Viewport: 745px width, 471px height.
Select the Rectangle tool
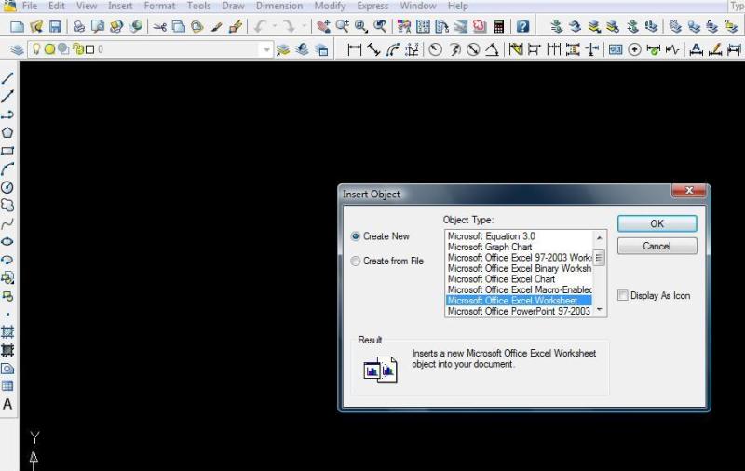7,151
